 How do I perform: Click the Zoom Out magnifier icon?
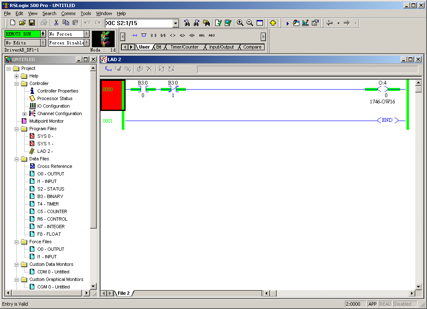250,23
